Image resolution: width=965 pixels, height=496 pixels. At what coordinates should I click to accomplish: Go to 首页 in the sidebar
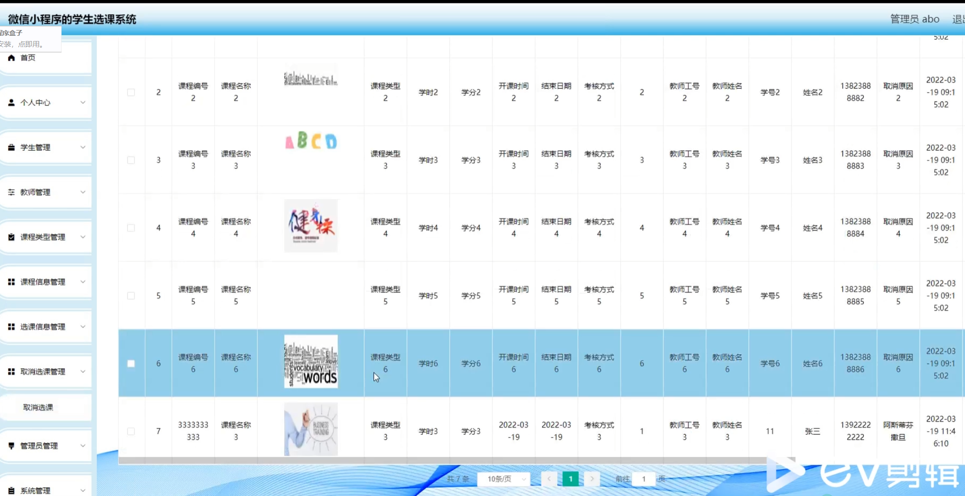tap(46, 58)
